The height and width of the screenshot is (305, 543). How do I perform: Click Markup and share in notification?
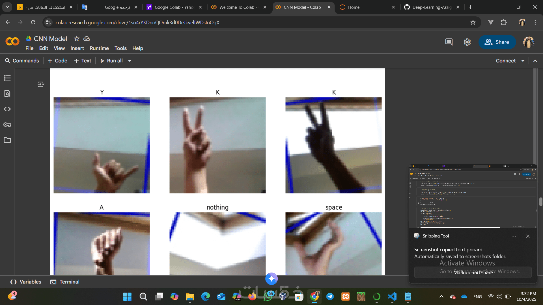click(x=473, y=272)
